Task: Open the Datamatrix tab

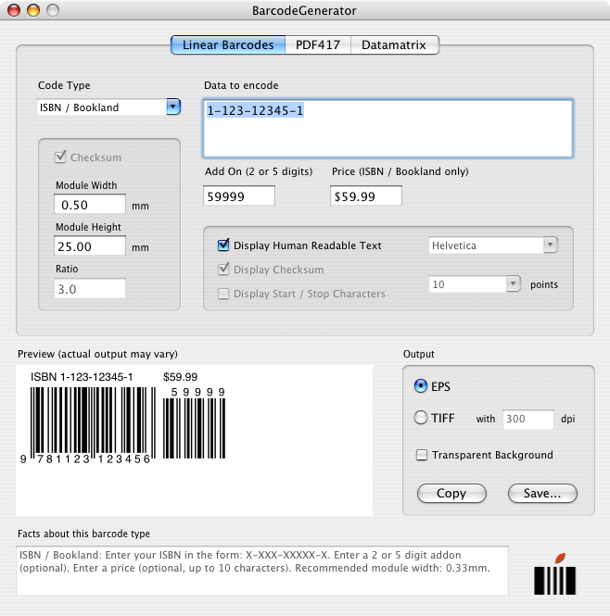Action: [394, 44]
